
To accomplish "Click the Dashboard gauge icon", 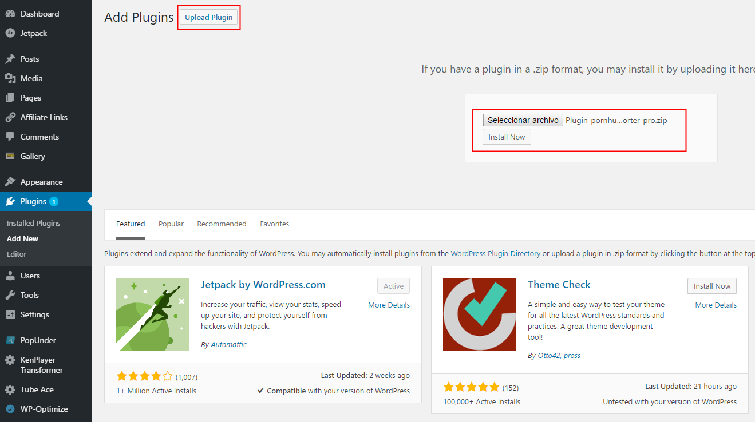I will pos(10,14).
